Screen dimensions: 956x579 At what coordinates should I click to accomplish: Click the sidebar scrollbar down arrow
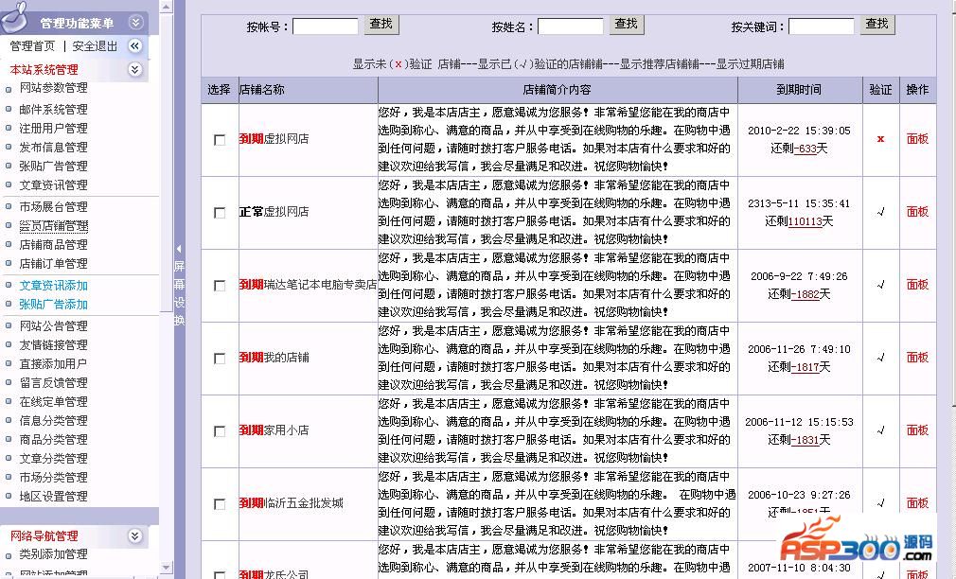[167, 568]
